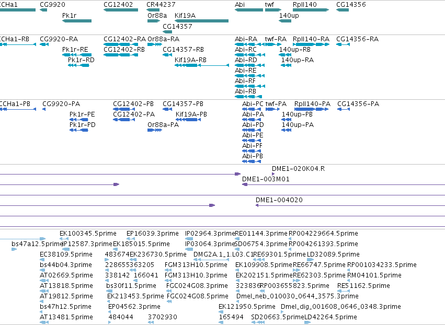Select the CG12402 gene bar

[x=121, y=10]
